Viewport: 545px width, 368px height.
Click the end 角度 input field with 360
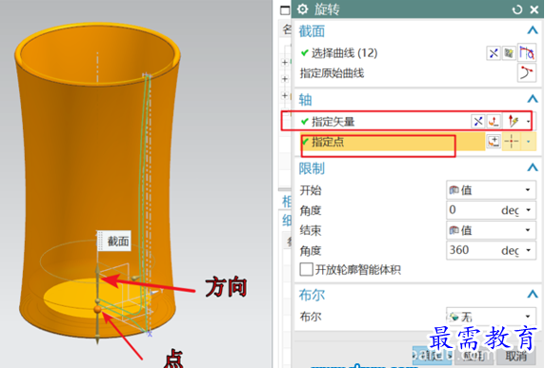click(473, 250)
